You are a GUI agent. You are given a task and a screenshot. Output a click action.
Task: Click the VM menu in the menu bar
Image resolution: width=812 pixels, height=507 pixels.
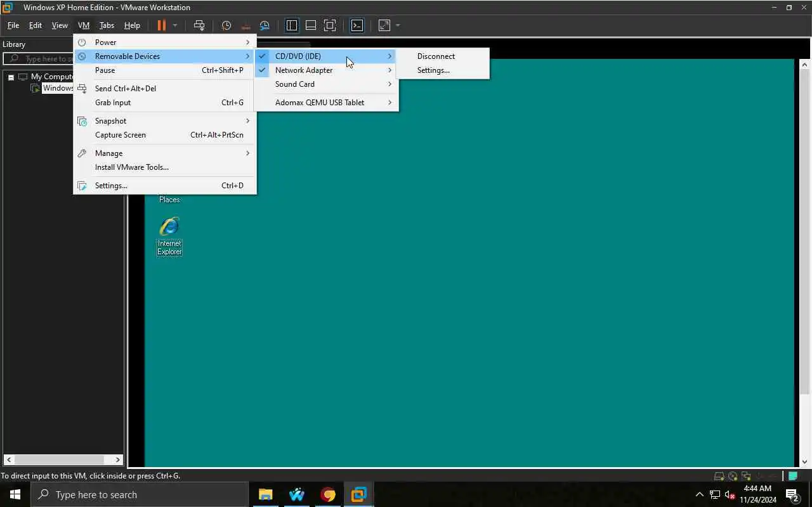[84, 25]
